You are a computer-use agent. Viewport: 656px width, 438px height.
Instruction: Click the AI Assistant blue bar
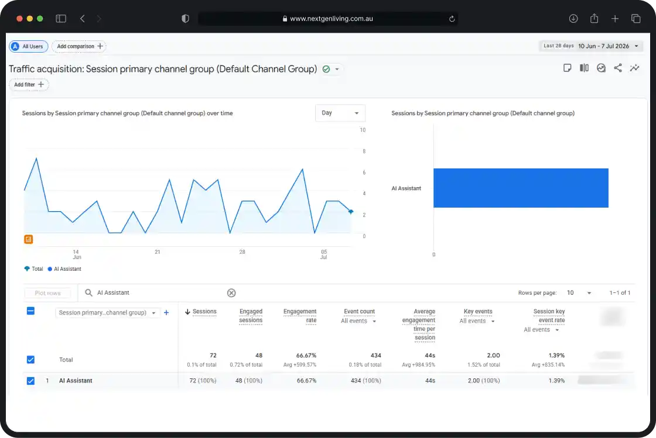[x=521, y=188]
